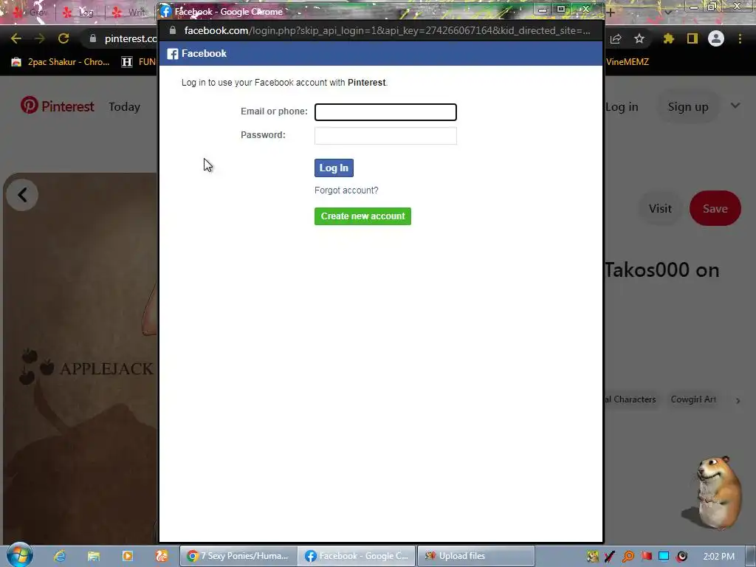Open the FUN bookmark with the H icon
Viewport: 756px width, 567px height.
point(138,62)
